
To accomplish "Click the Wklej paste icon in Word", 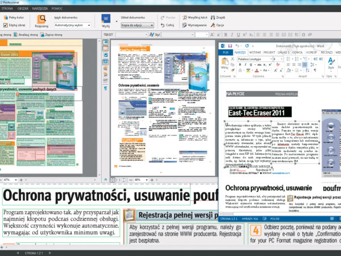I will pos(225,64).
